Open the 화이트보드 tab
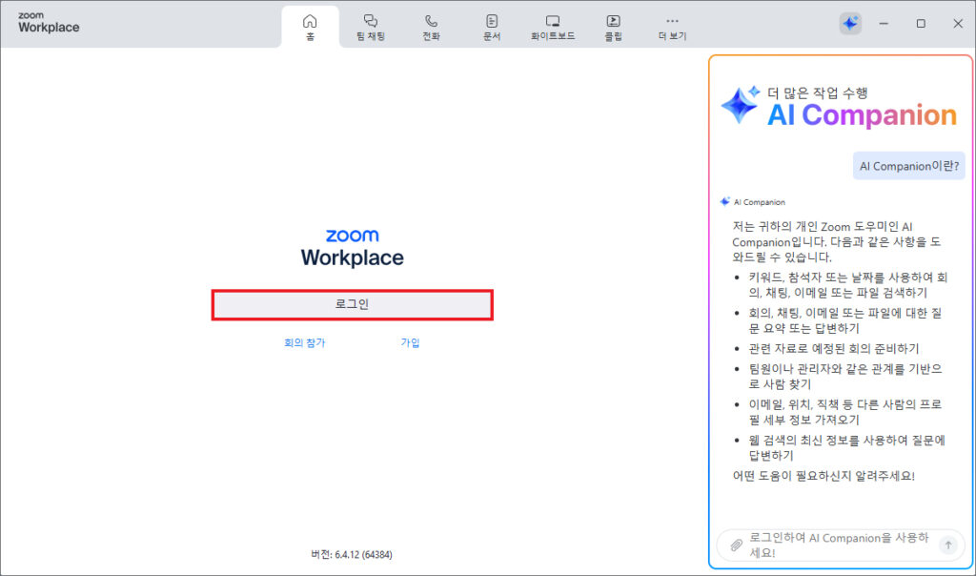The height and width of the screenshot is (576, 976). (553, 28)
